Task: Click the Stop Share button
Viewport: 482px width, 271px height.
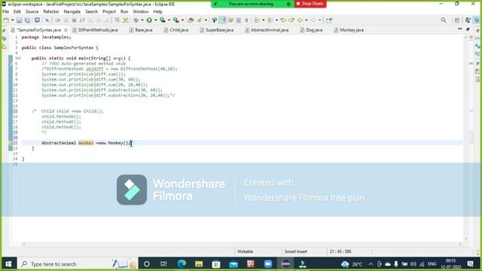Action: pyautogui.click(x=310, y=4)
